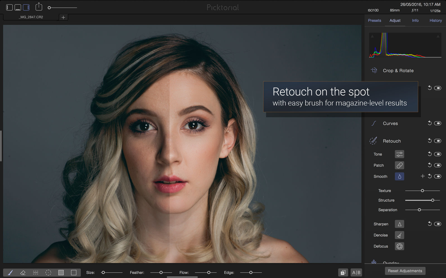Toggle the Curves adjustment on/off
Image resolution: width=446 pixels, height=278 pixels.
(438, 123)
